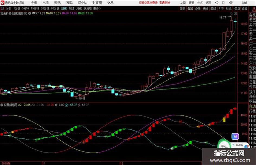Screen dimensions: 256x165
Task: Switch to the 60分钟 period tab
Action: click(x=55, y=8)
